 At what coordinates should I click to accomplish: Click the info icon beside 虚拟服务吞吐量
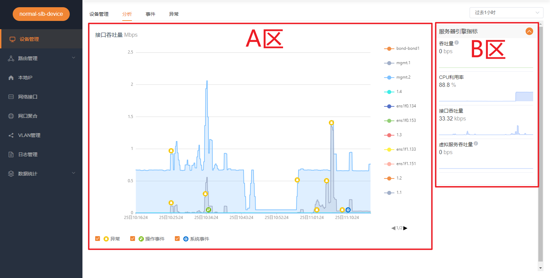[x=476, y=144]
